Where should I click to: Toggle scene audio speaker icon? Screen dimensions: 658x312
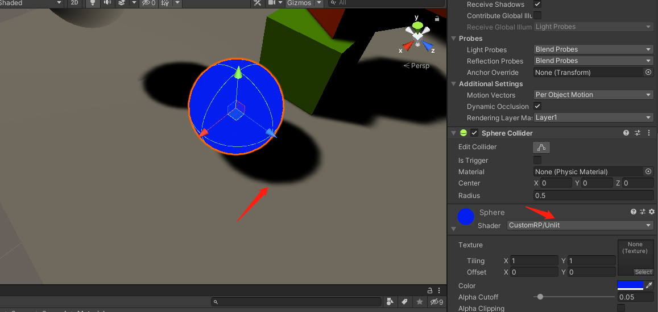click(x=106, y=3)
